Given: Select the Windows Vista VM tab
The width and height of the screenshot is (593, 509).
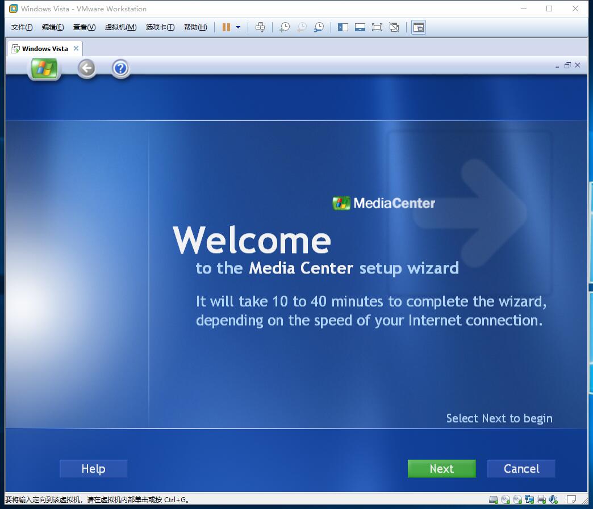Looking at the screenshot, I should [45, 49].
